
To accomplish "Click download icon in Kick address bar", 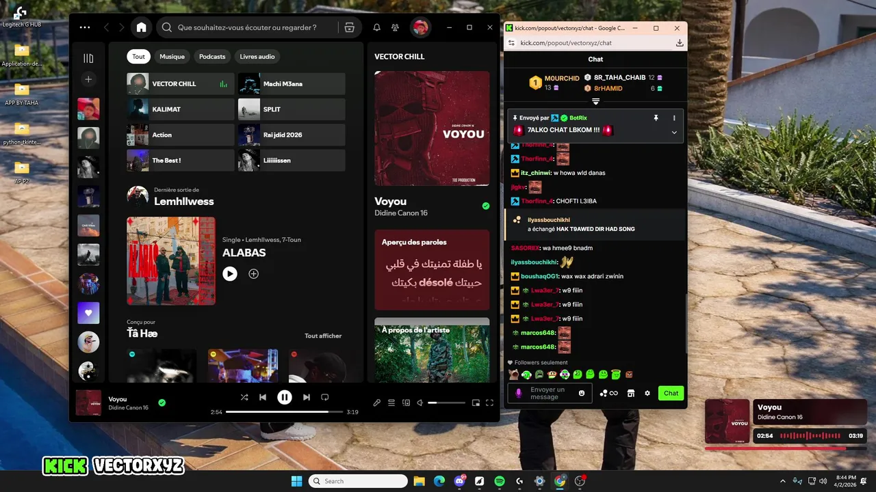I will tap(680, 42).
